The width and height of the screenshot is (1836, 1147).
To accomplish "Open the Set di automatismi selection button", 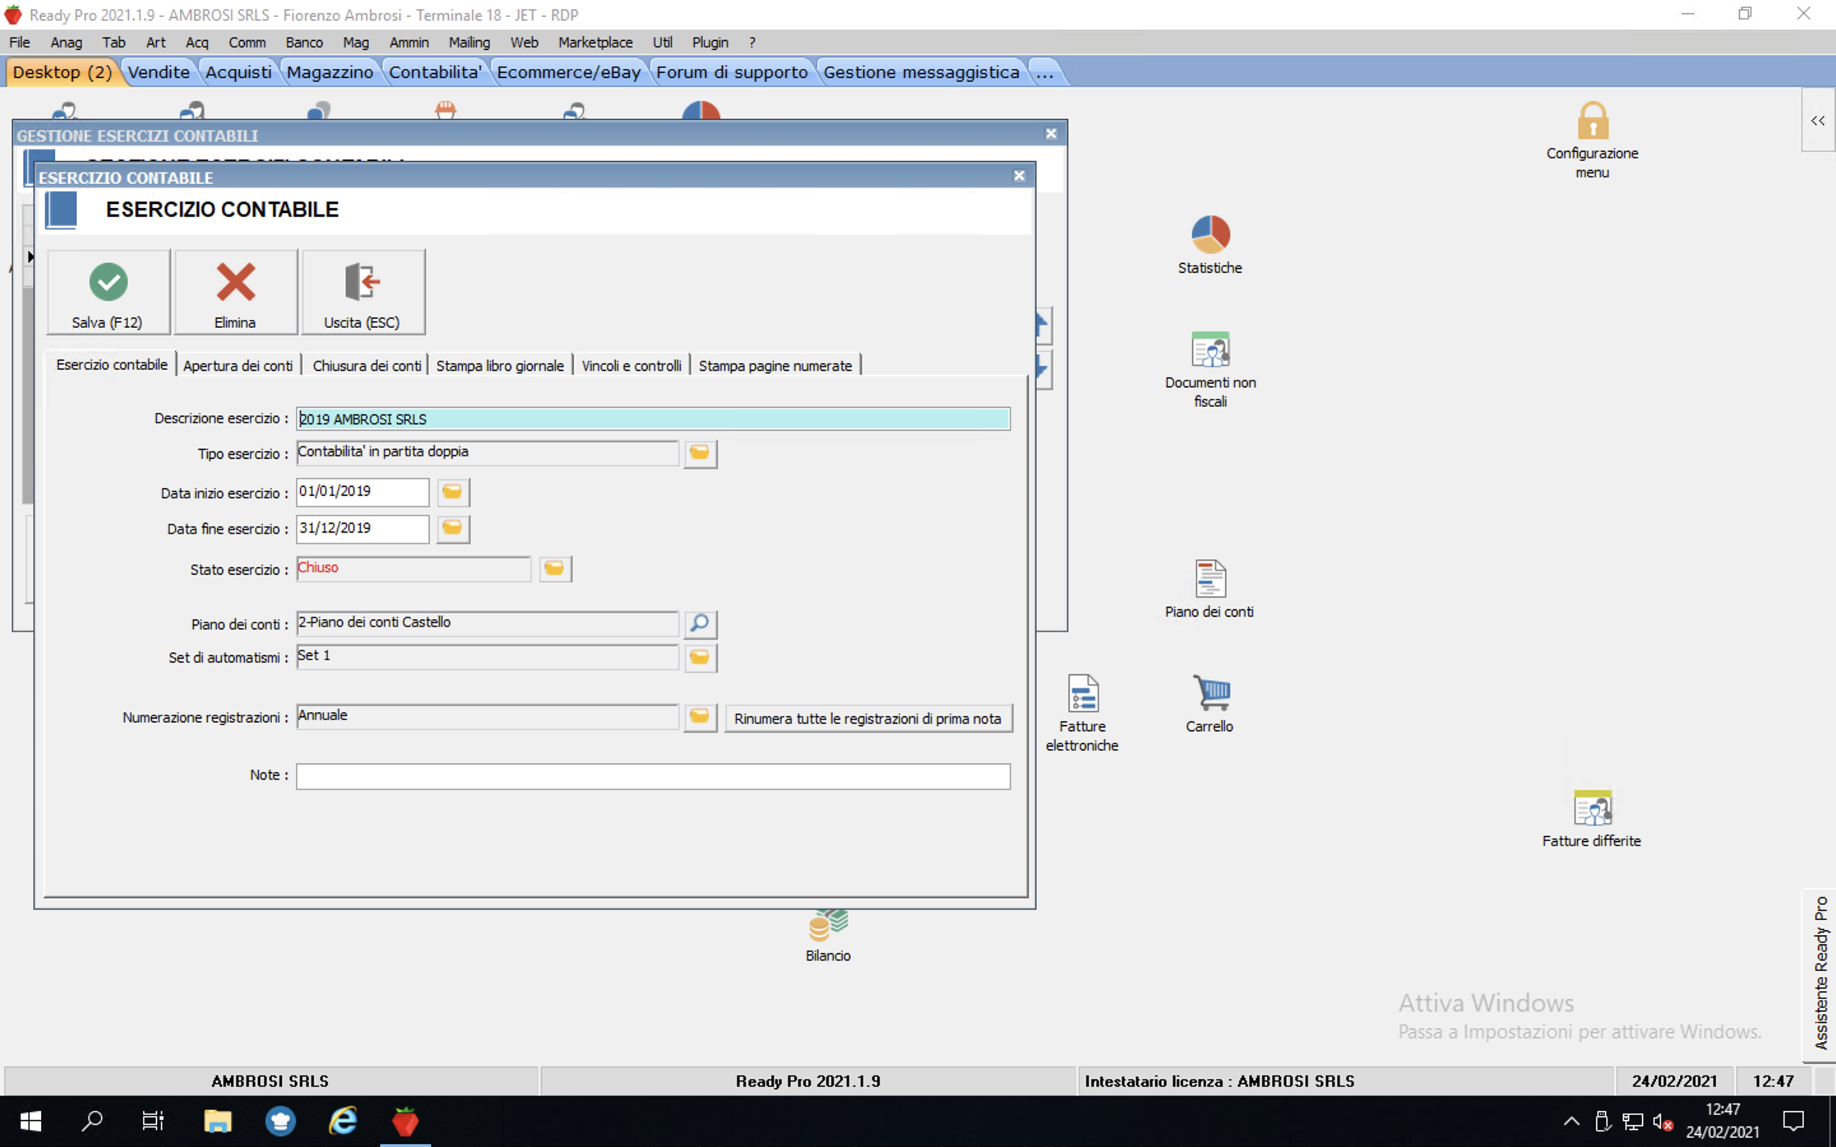I will coord(699,657).
